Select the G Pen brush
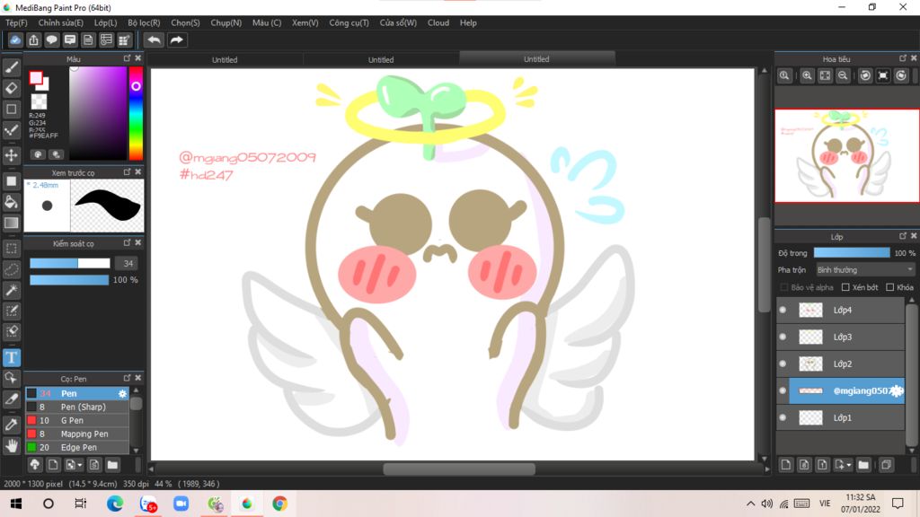Image resolution: width=920 pixels, height=517 pixels. 77,420
